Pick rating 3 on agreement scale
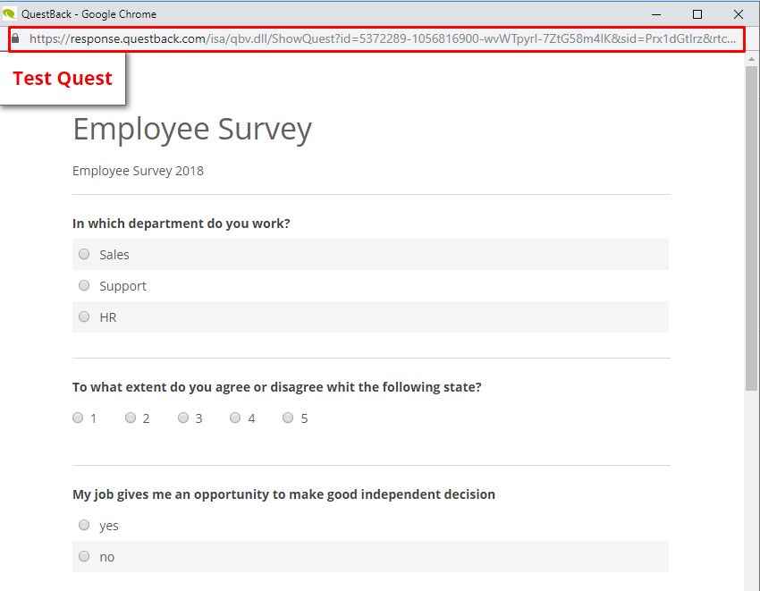 (183, 418)
